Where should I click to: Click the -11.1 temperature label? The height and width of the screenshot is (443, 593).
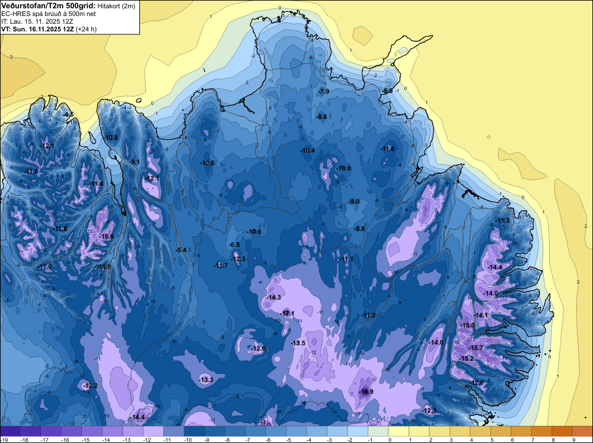(346, 259)
